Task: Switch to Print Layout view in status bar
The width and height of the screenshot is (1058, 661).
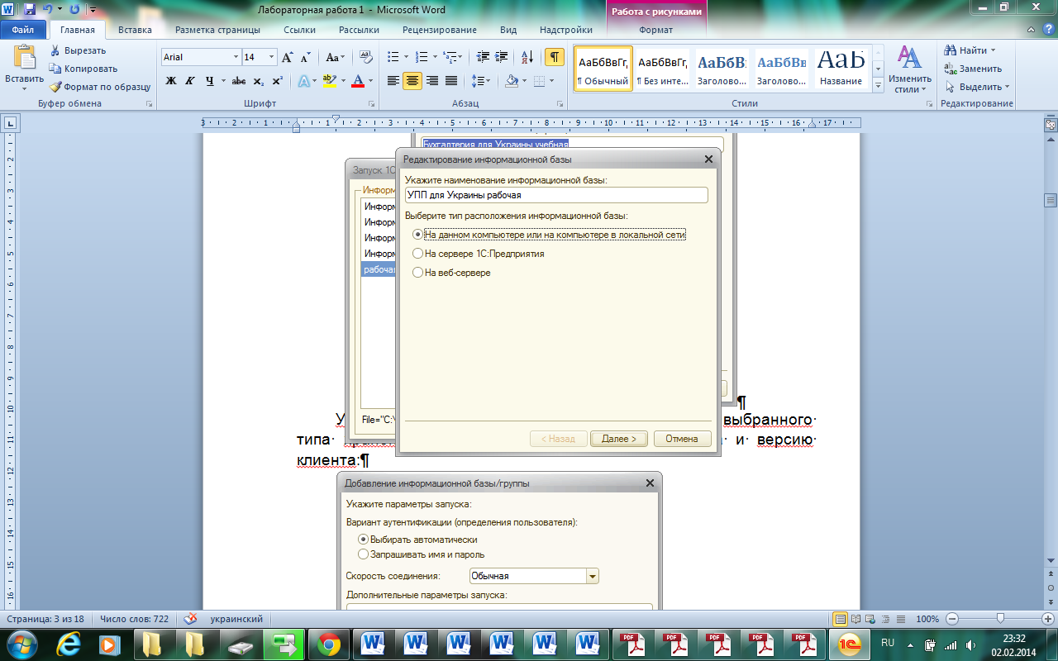Action: 841,619
